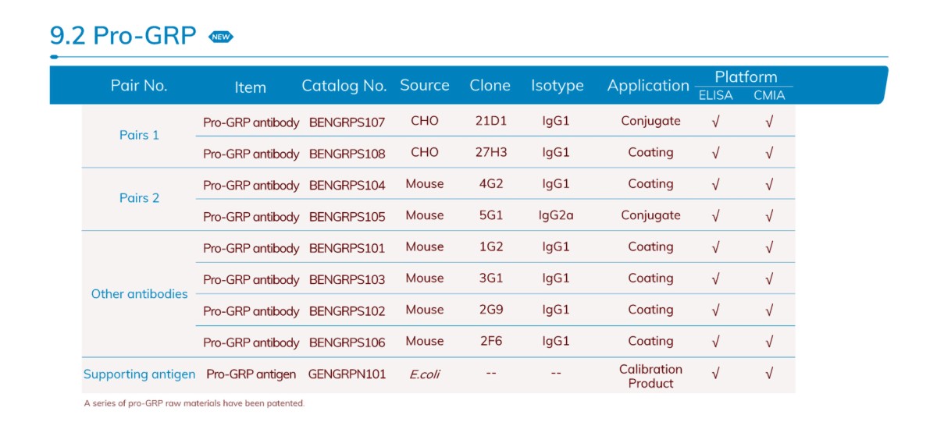Click ELISA checkmark in the BENGRPS107 row
This screenshot has width=937, height=422.
pos(715,122)
